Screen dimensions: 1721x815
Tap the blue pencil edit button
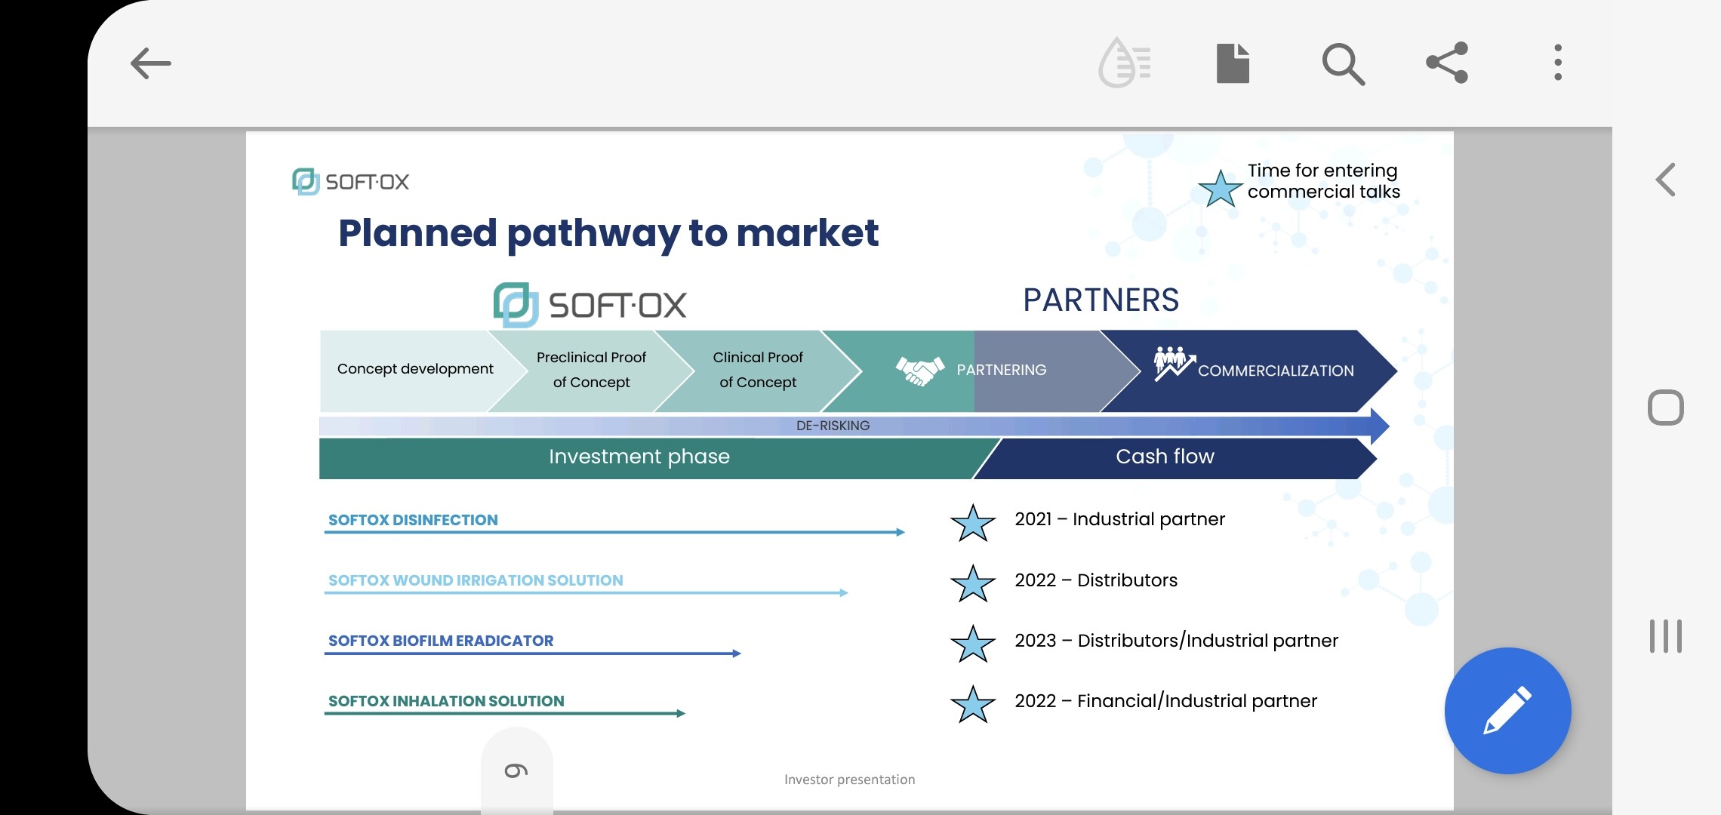click(x=1507, y=711)
